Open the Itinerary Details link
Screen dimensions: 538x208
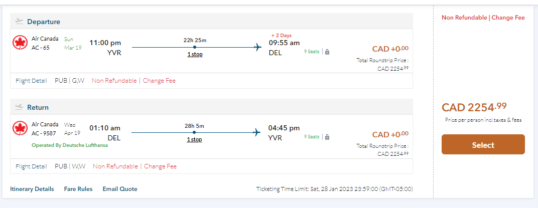click(x=32, y=189)
